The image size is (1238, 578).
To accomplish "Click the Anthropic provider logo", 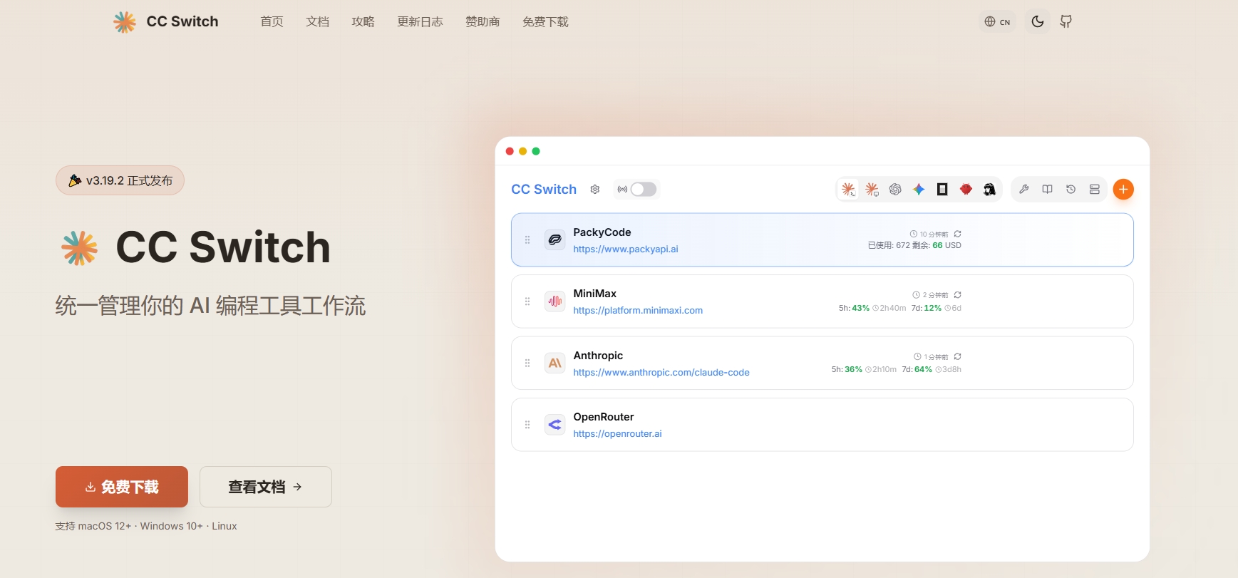I will (555, 363).
